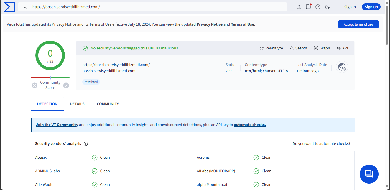Screen dimensions: 390x190
Task: Switch to the DETAILS tab
Action: (x=77, y=104)
